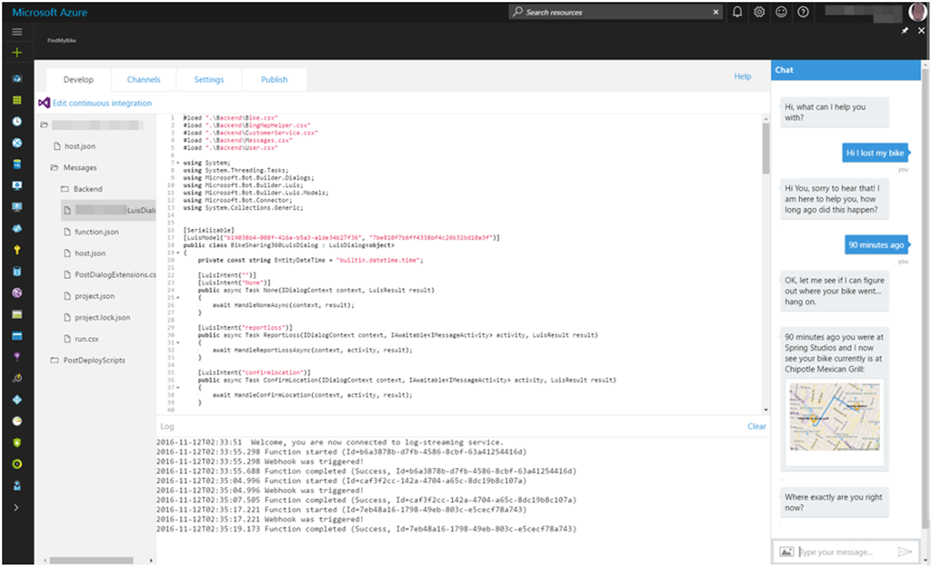The width and height of the screenshot is (931, 566).
Task: Expand the PostDeployScripts folder
Action: [x=94, y=361]
